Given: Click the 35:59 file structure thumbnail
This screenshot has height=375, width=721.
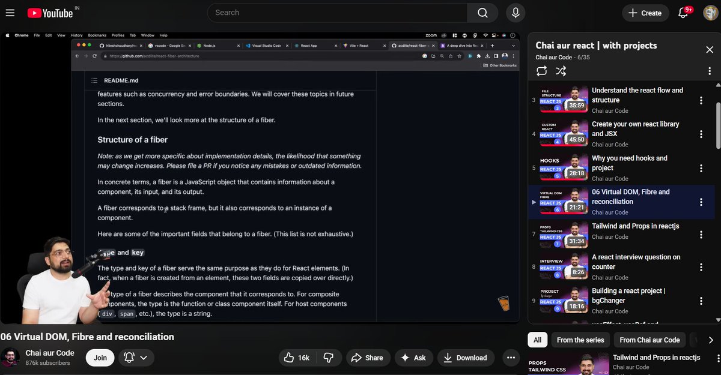Looking at the screenshot, I should click(x=563, y=100).
